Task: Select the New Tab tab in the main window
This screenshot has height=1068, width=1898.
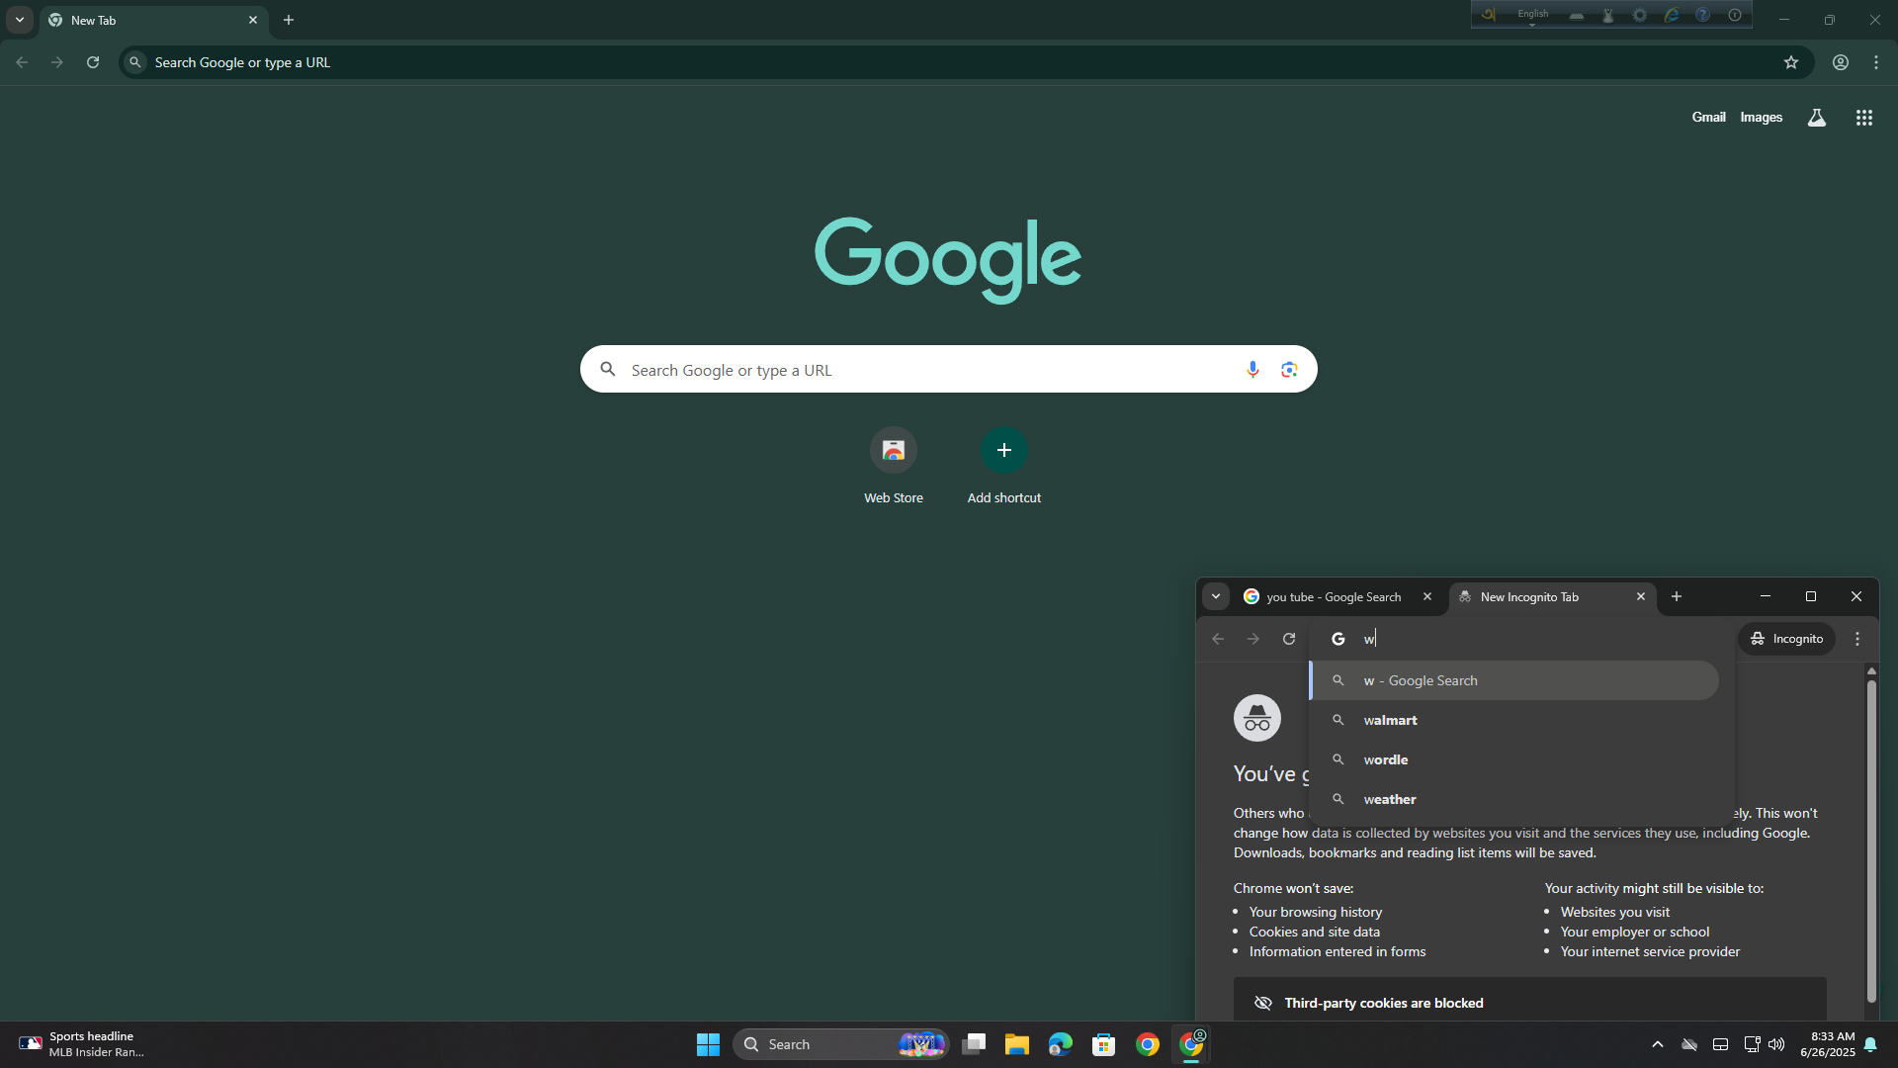Action: point(153,20)
